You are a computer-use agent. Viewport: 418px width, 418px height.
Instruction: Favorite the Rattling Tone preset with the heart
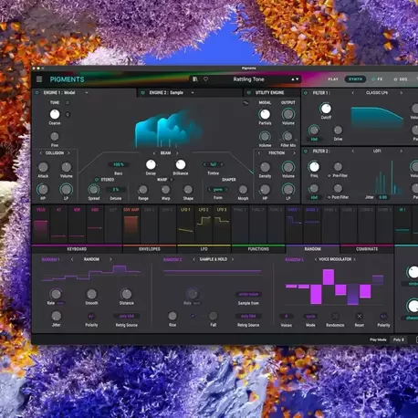pyautogui.click(x=205, y=79)
